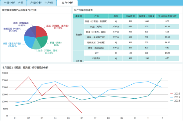
Task: Click the 800 outbound quantity cell
Action: (147, 32)
